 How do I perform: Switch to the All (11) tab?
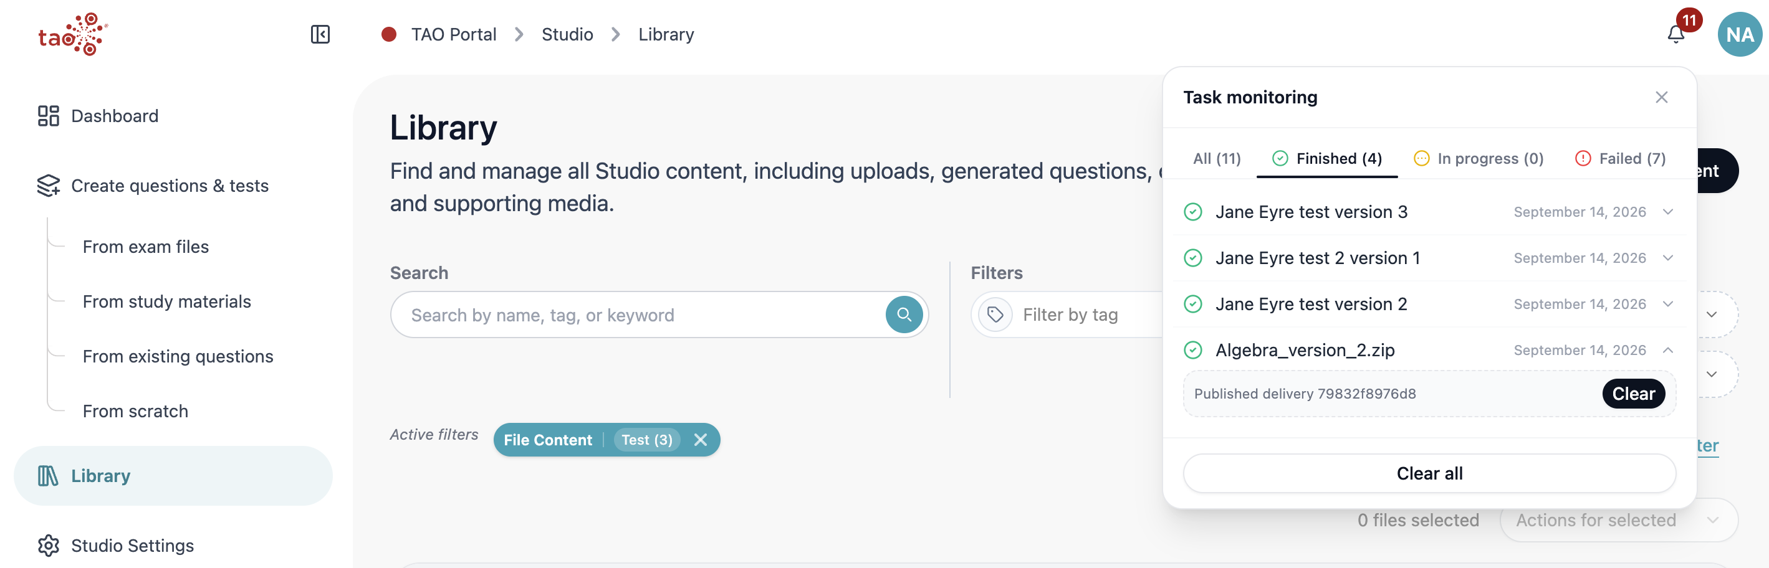click(1216, 159)
